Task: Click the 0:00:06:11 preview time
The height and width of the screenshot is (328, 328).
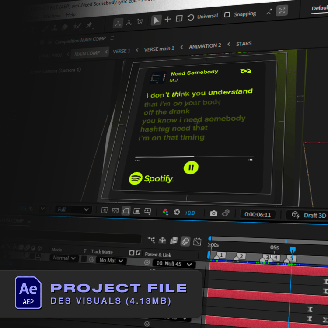Action: pos(258,215)
